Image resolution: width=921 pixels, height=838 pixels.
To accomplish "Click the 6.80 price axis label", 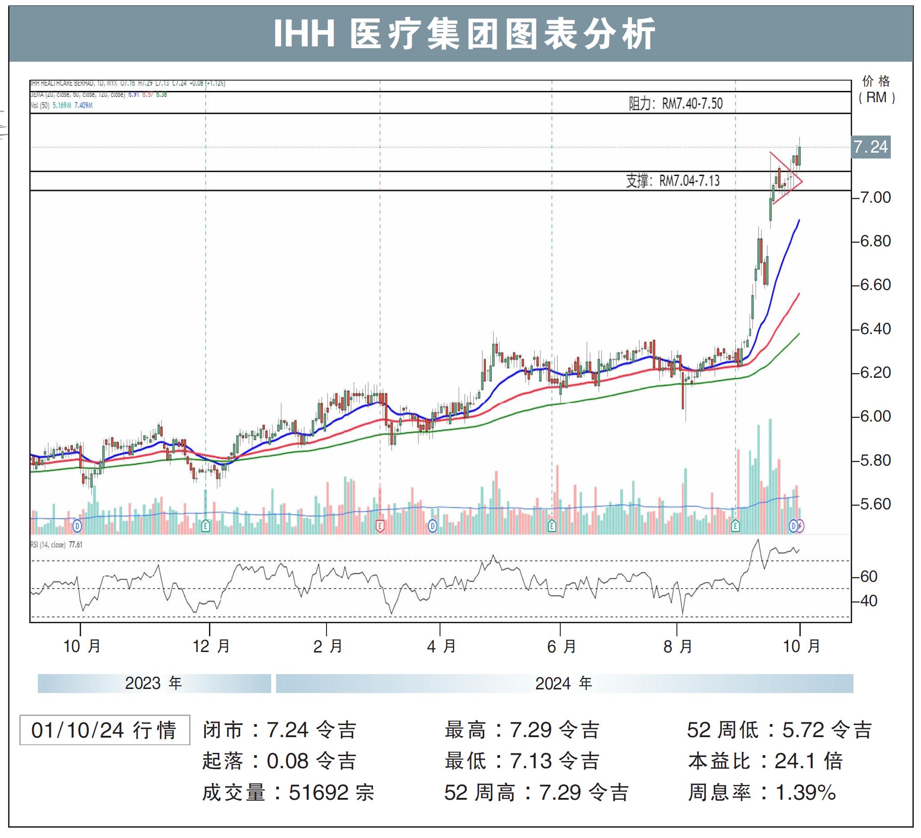I will click(x=876, y=241).
